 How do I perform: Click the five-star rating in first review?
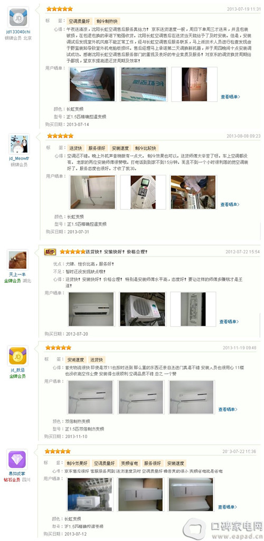coord(60,9)
